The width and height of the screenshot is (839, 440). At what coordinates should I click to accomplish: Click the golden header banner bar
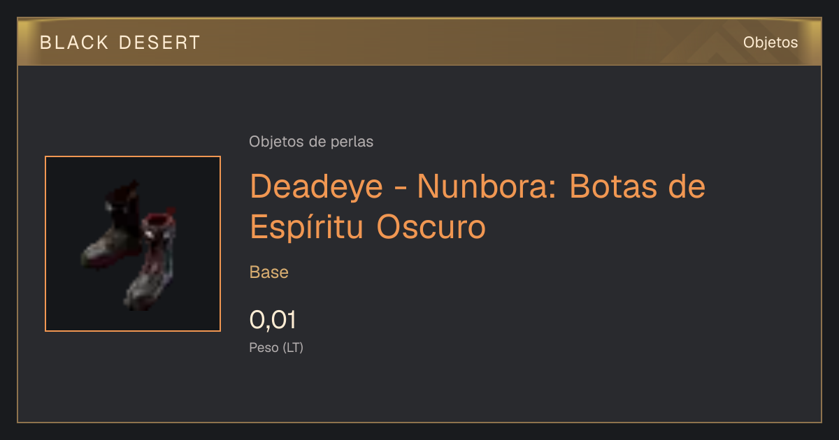tap(419, 42)
